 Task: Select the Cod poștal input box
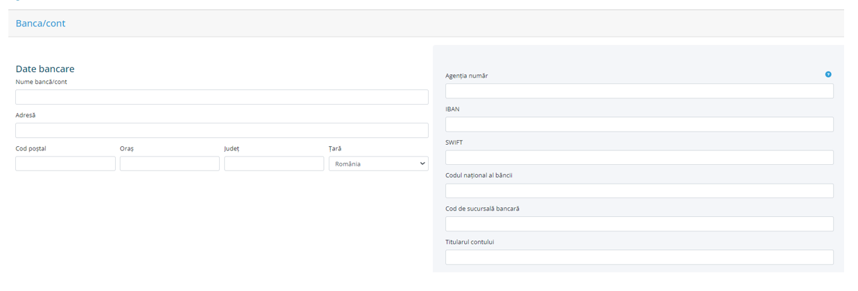point(65,164)
